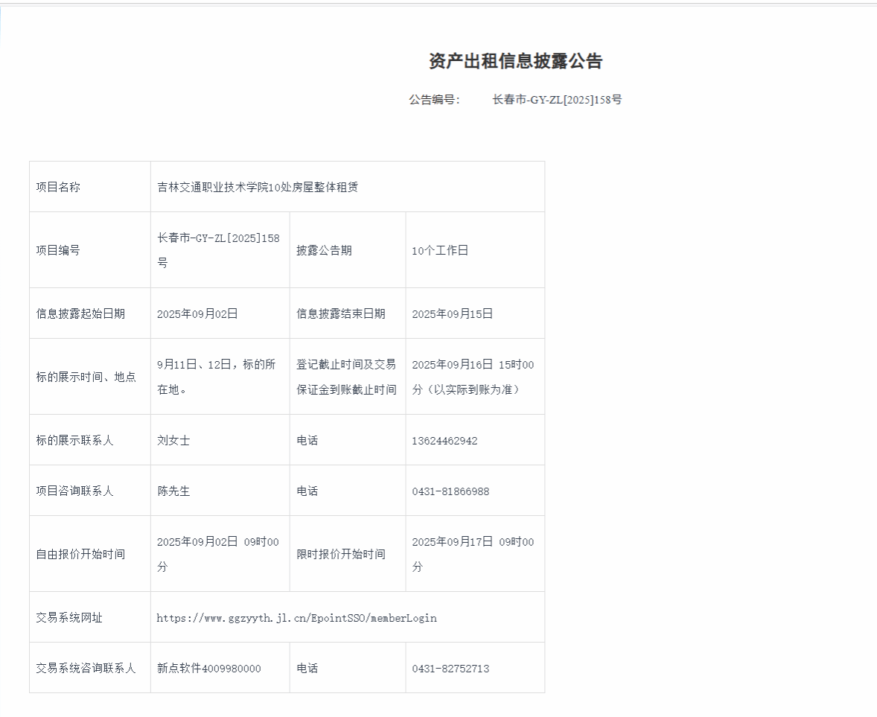Click timed bidding start 2025年09月17日 value
877x717 pixels.
[x=473, y=553]
